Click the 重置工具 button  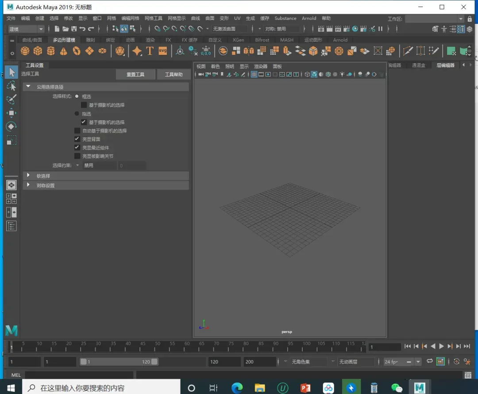point(135,74)
